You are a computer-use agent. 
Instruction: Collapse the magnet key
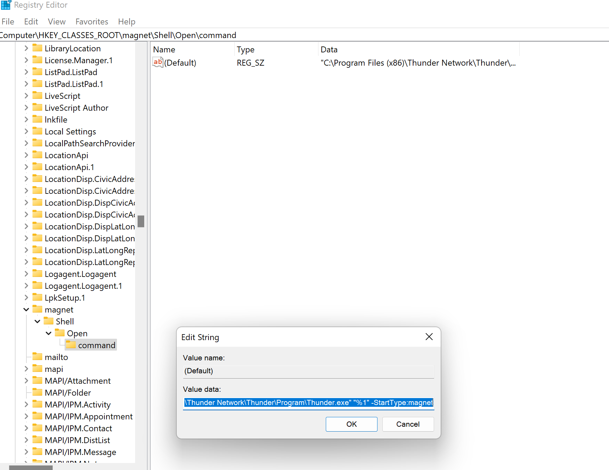coord(26,309)
